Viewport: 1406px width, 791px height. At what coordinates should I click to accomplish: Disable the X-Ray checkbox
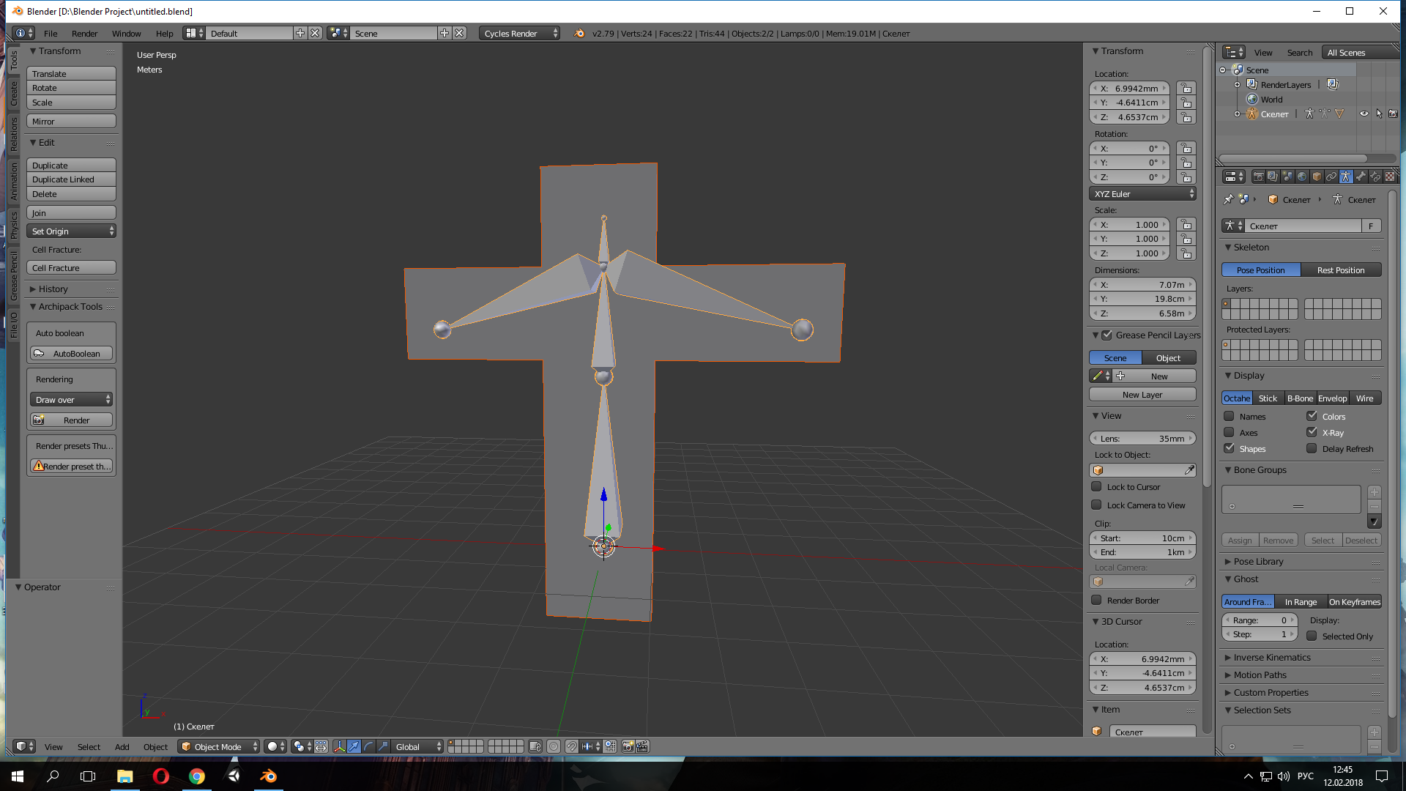pyautogui.click(x=1312, y=432)
